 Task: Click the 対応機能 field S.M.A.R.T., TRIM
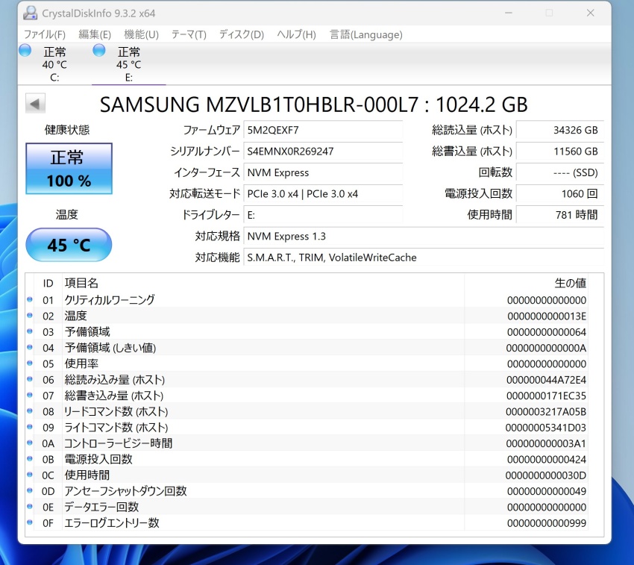click(x=424, y=257)
